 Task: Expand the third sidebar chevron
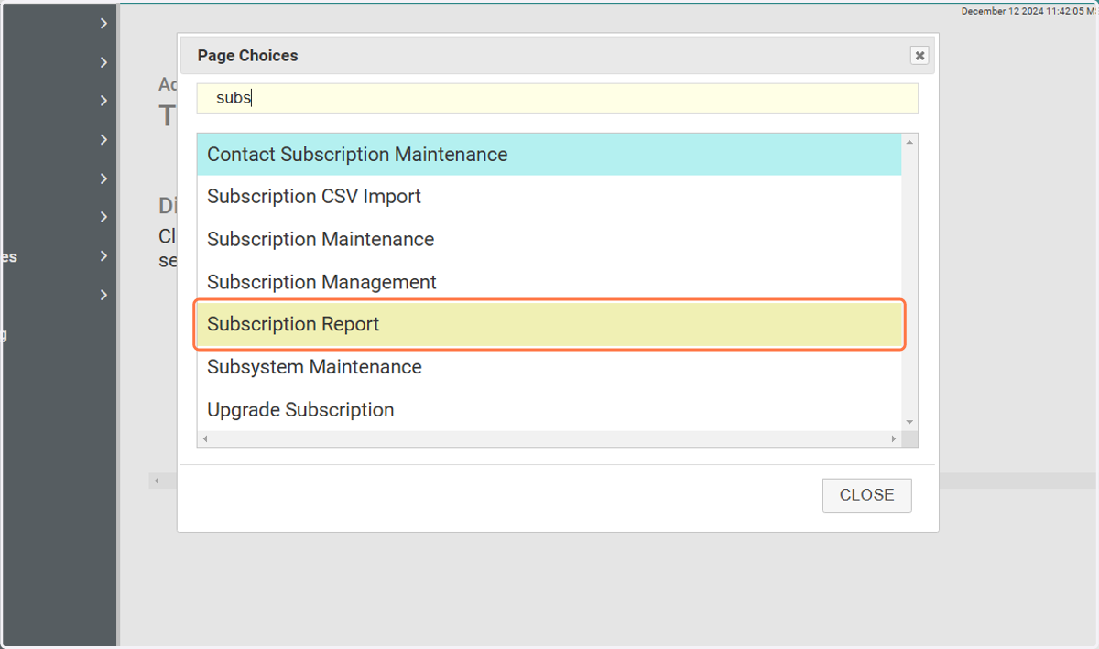(104, 101)
